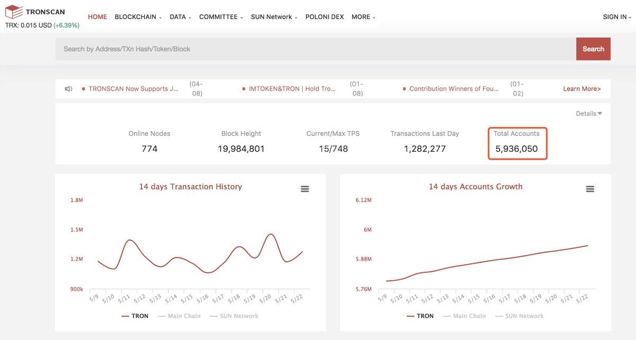Enable Main Chain series in Accounts Growth chart
The height and width of the screenshot is (340, 636).
click(469, 316)
